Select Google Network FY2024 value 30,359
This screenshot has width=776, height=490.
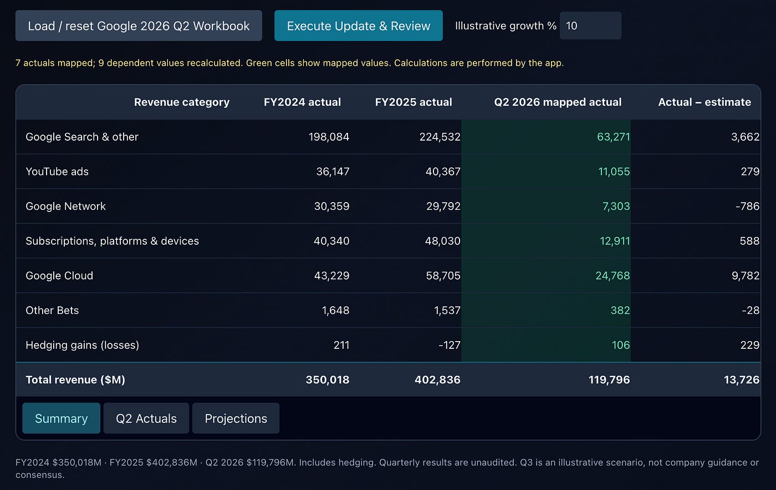(x=331, y=206)
